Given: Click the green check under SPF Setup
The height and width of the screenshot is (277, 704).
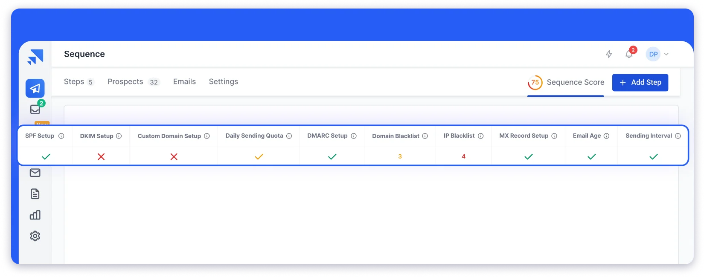Looking at the screenshot, I should coord(46,157).
